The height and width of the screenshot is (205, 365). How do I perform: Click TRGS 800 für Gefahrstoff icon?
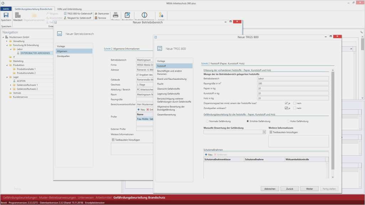(x=65, y=14)
